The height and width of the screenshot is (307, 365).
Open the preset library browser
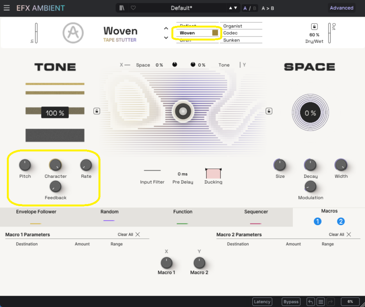click(x=122, y=8)
